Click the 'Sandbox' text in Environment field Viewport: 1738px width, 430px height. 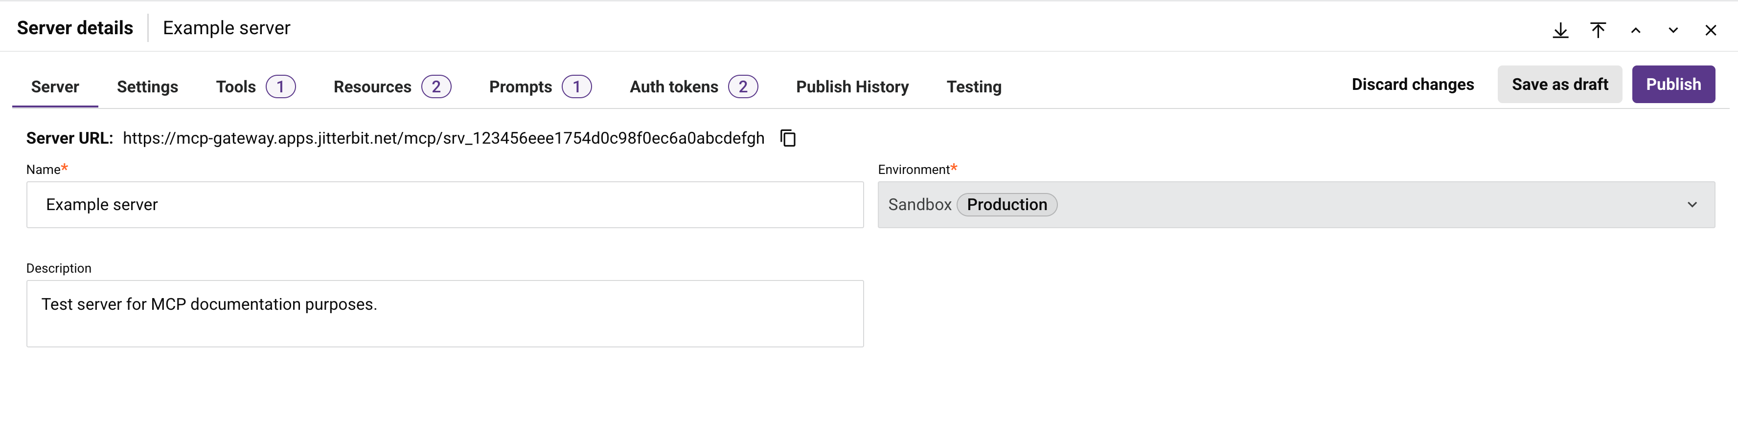click(919, 205)
